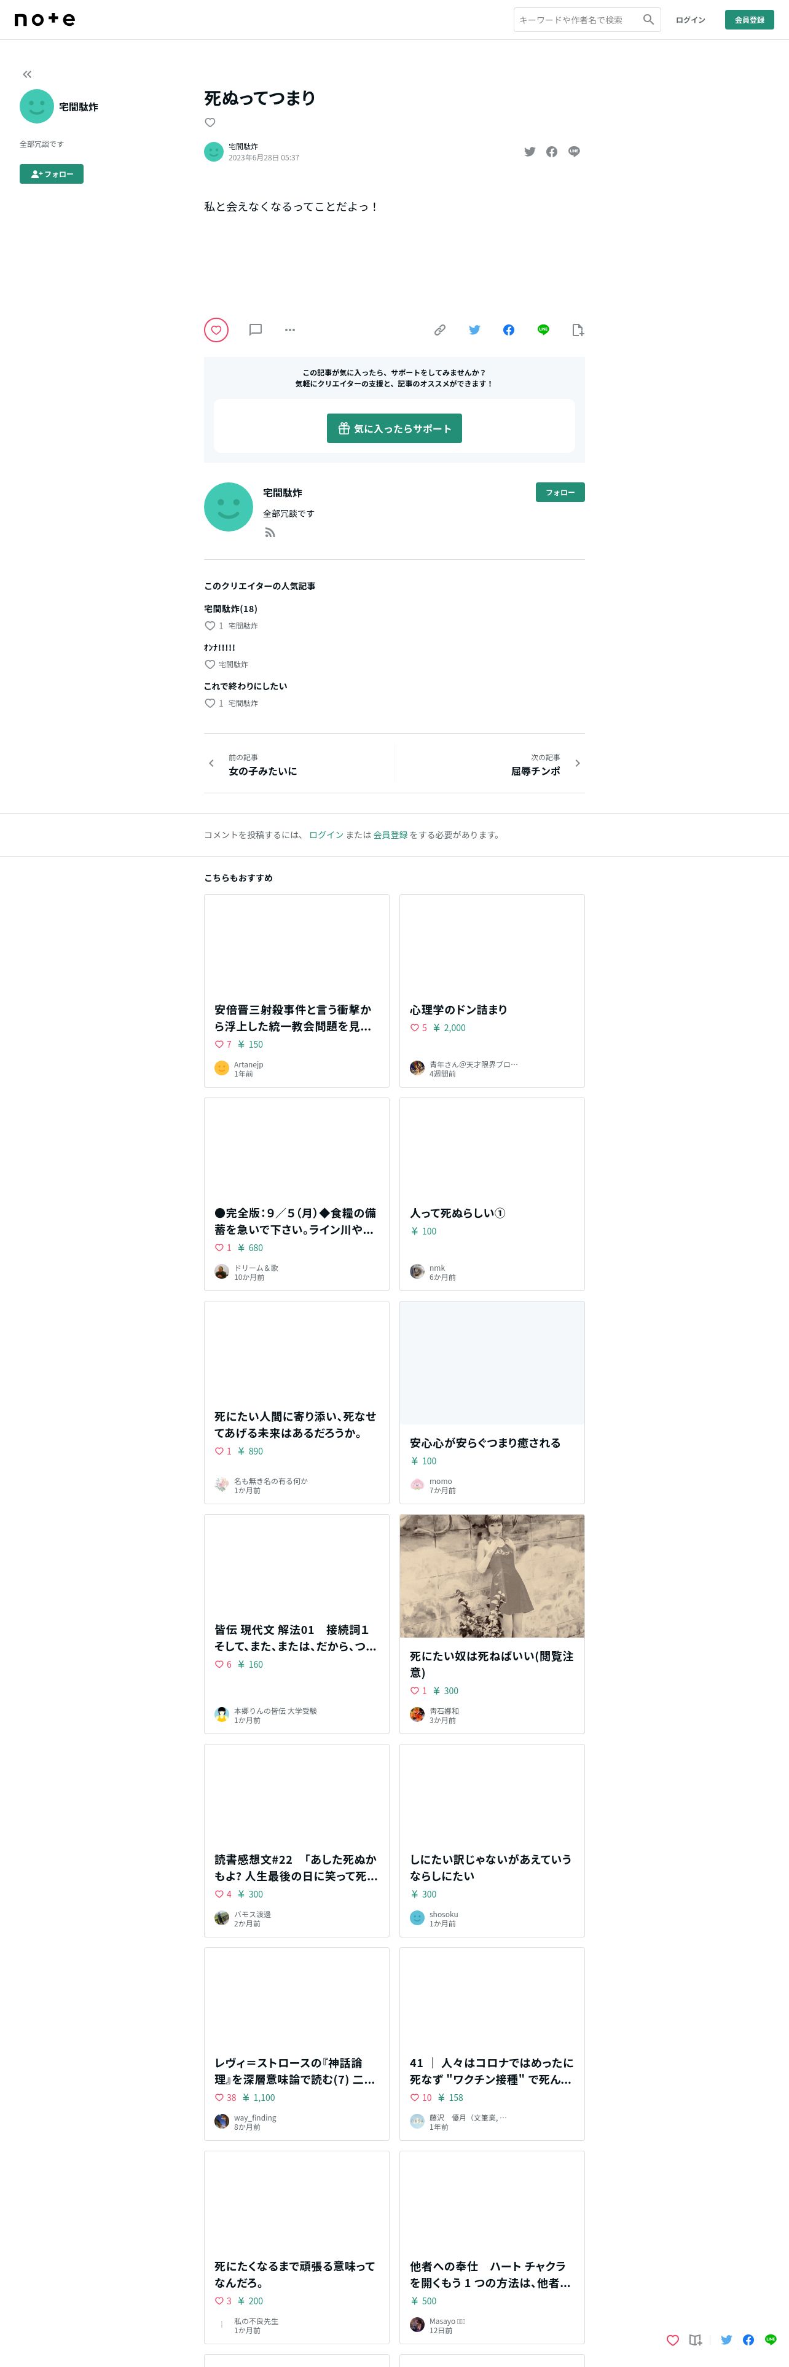This screenshot has width=789, height=2367.
Task: Go to previous article chevron
Action: coord(211,764)
